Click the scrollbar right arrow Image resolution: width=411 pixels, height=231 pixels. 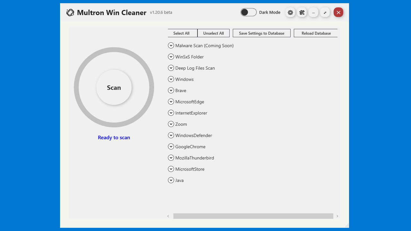(337, 216)
